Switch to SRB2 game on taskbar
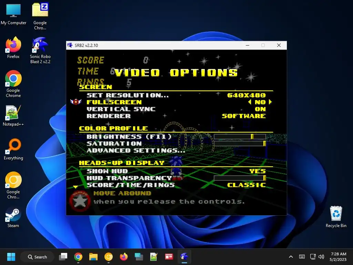Image resolution: width=353 pixels, height=265 pixels. pyautogui.click(x=184, y=257)
